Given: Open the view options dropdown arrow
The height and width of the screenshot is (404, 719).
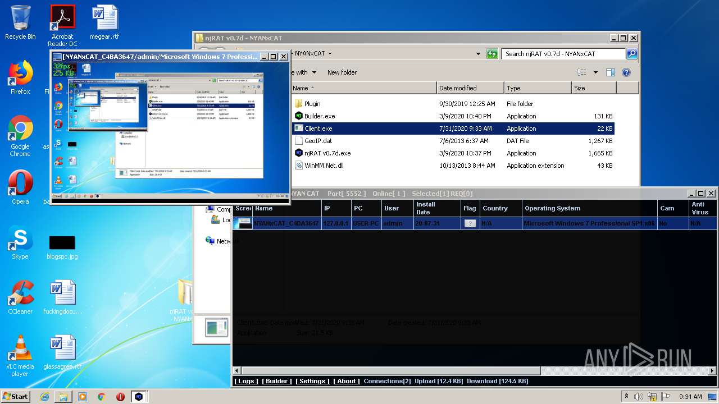Looking at the screenshot, I should tap(595, 72).
